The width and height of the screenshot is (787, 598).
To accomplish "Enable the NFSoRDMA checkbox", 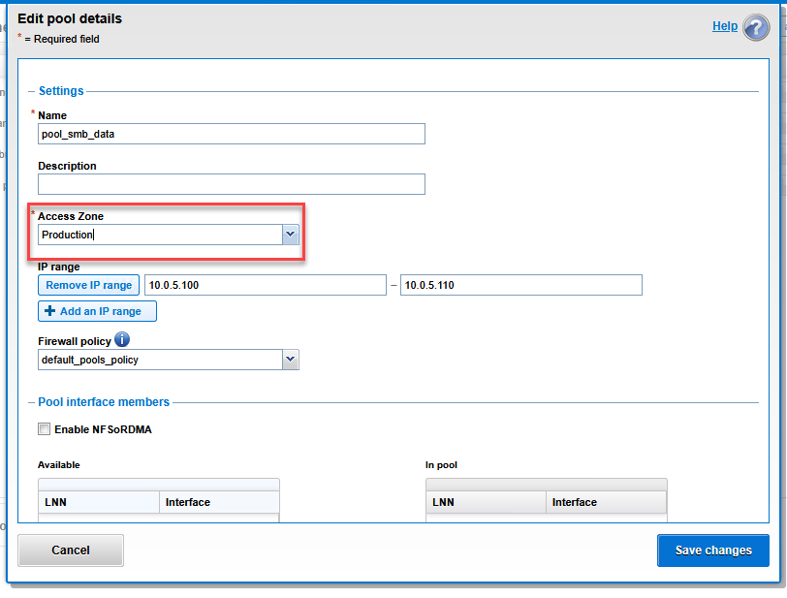I will (44, 429).
